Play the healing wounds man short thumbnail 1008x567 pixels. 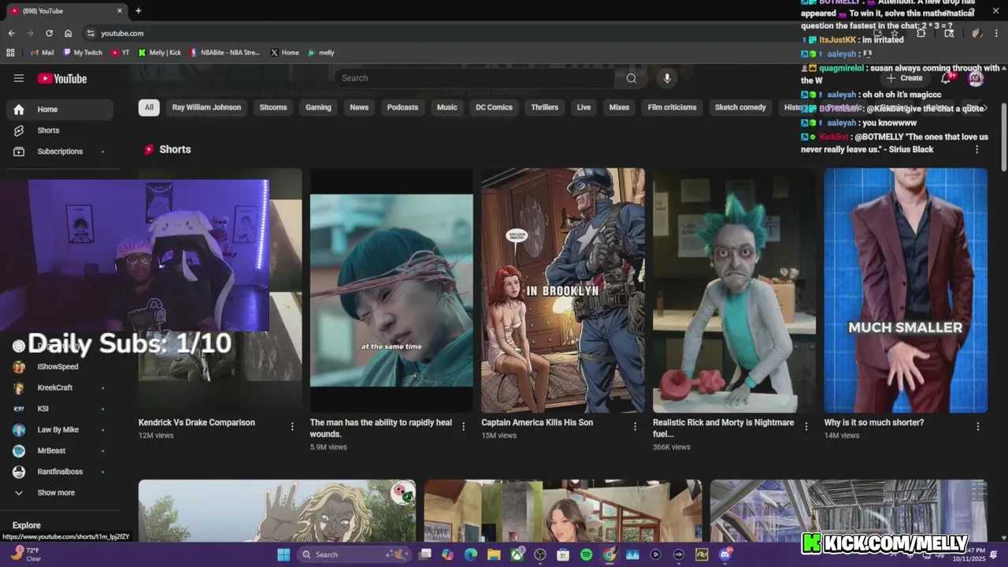click(391, 290)
